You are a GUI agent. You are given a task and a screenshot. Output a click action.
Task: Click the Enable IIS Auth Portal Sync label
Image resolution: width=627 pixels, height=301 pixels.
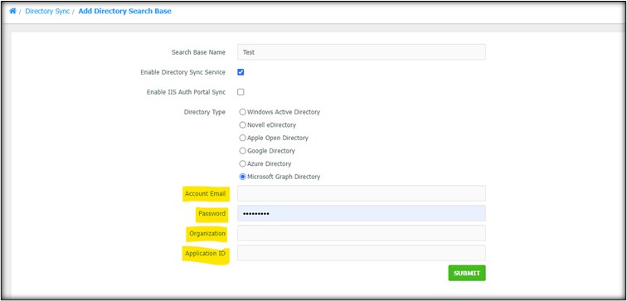click(x=186, y=92)
